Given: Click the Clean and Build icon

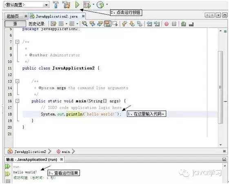Looking at the screenshot, I should 66,4.
